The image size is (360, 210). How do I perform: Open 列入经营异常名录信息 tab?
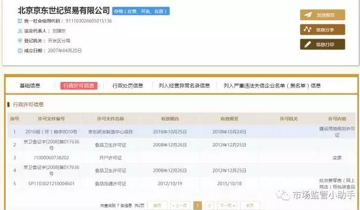[184, 85]
